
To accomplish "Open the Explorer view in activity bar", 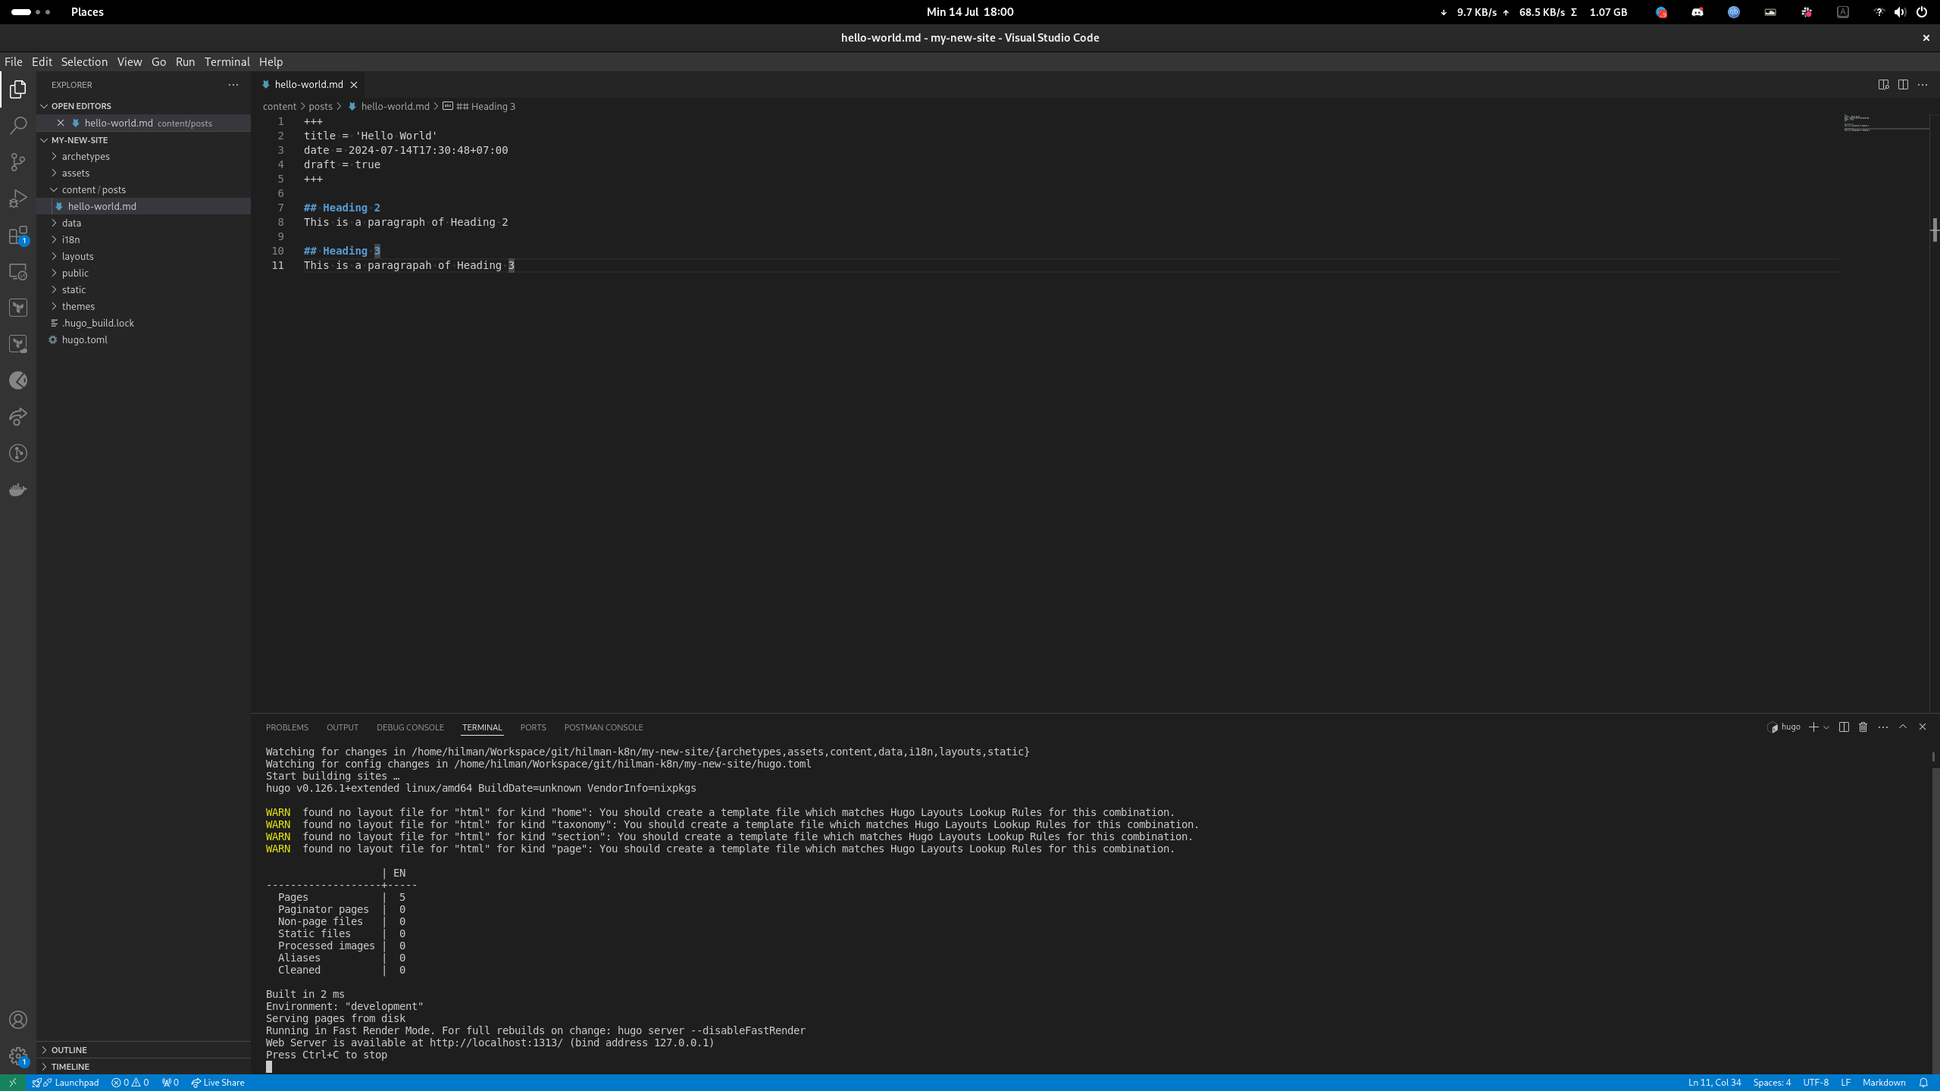I will coord(18,89).
